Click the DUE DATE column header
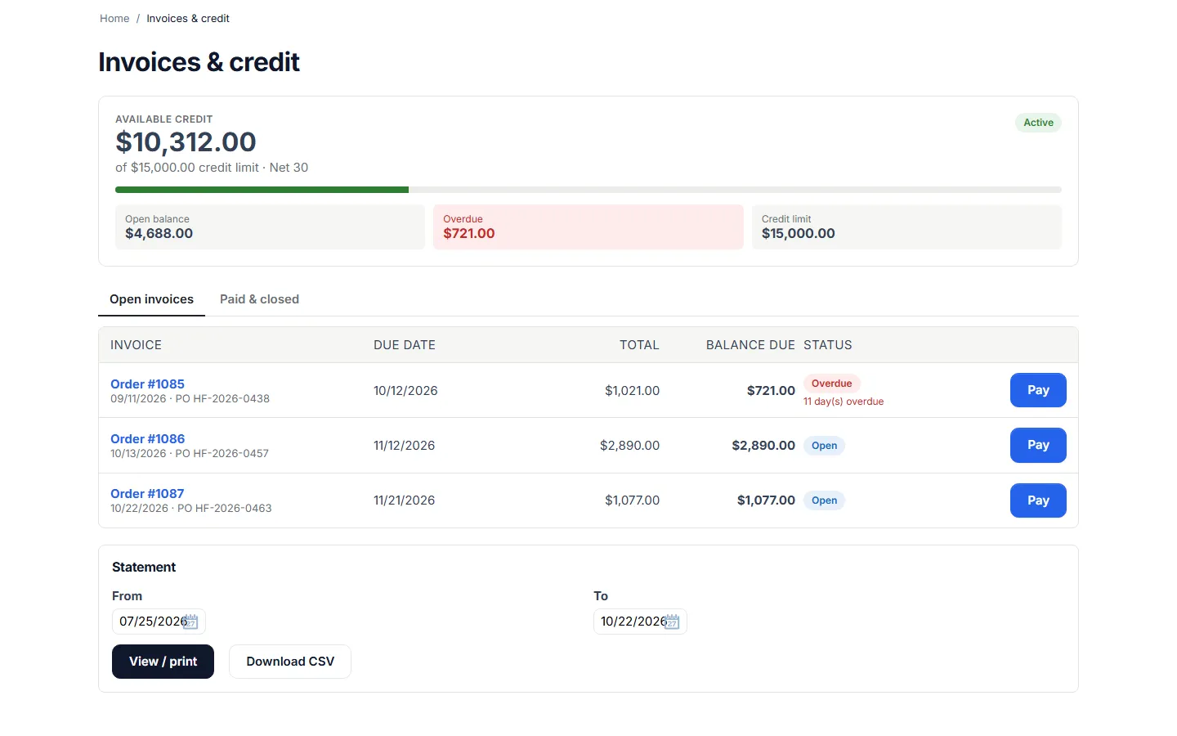This screenshot has width=1177, height=736. (405, 345)
